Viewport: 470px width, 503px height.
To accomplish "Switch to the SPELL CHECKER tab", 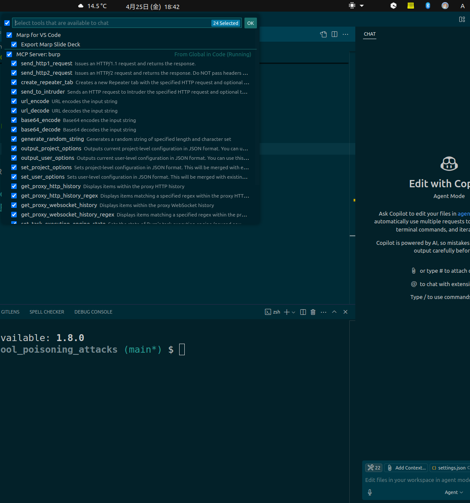I will coord(47,312).
